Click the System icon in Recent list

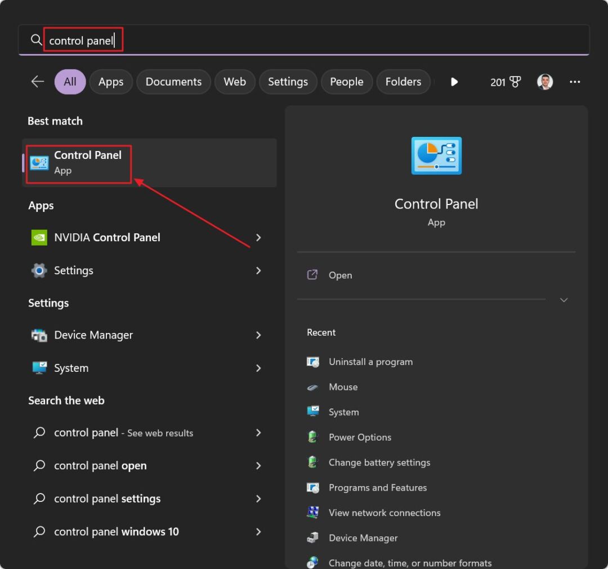[312, 411]
